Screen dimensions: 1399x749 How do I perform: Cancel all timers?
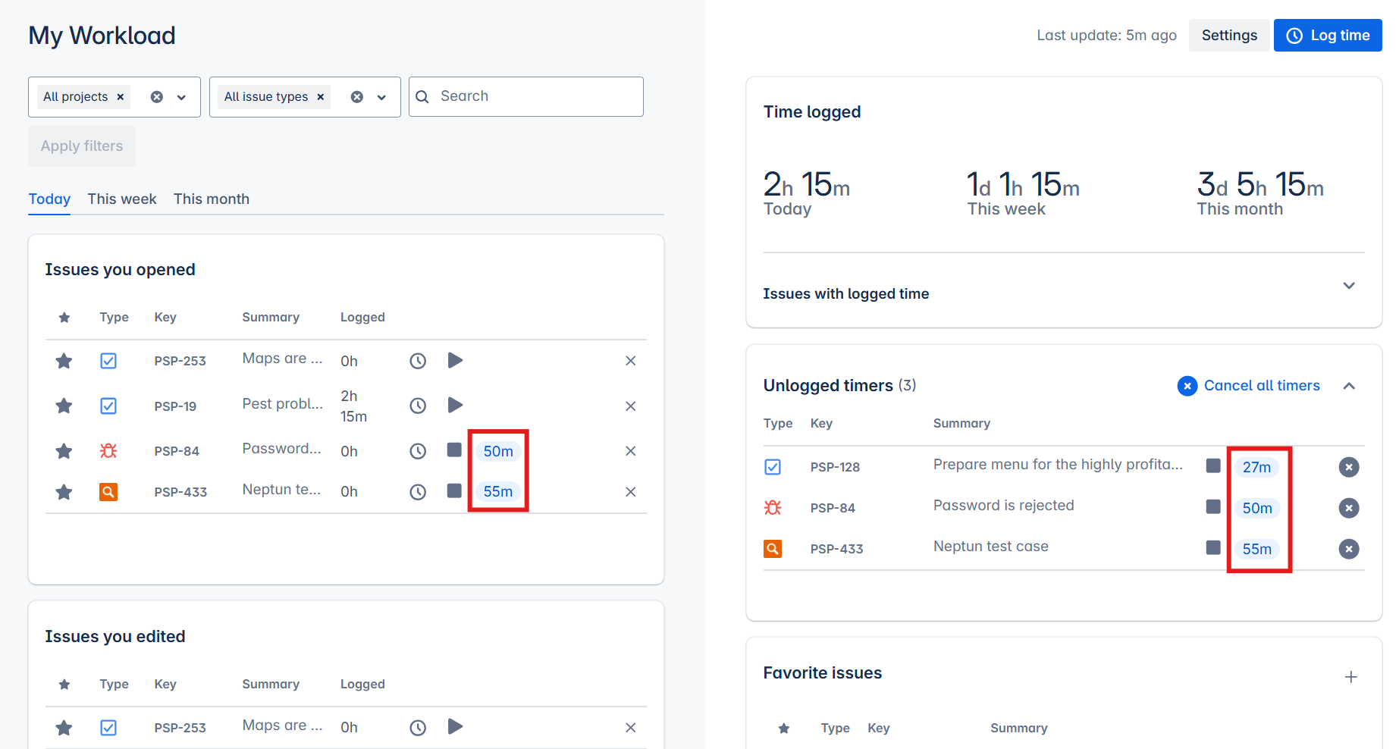tap(1249, 386)
